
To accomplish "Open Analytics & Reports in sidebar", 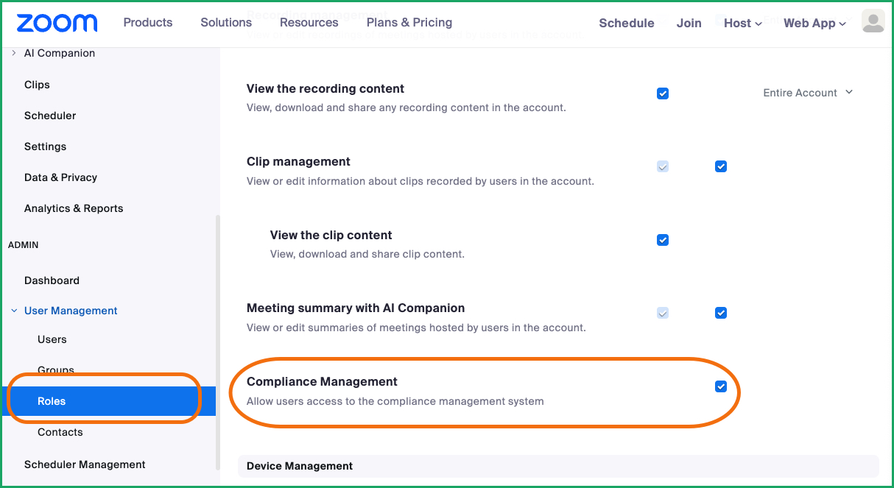I will (74, 208).
